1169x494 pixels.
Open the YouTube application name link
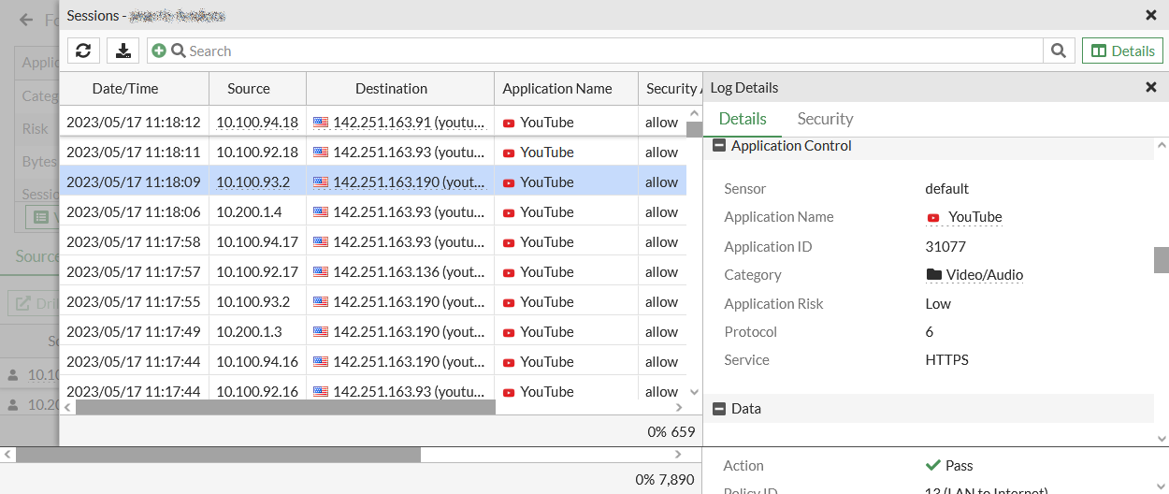(x=974, y=217)
